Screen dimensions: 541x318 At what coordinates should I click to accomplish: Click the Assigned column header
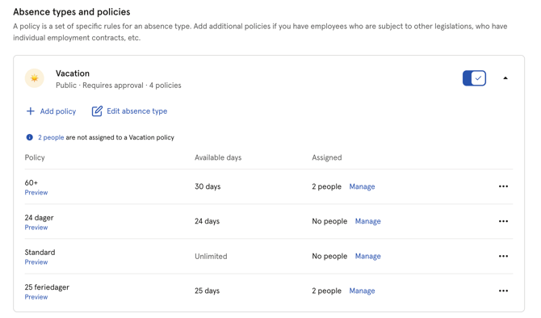tap(327, 157)
